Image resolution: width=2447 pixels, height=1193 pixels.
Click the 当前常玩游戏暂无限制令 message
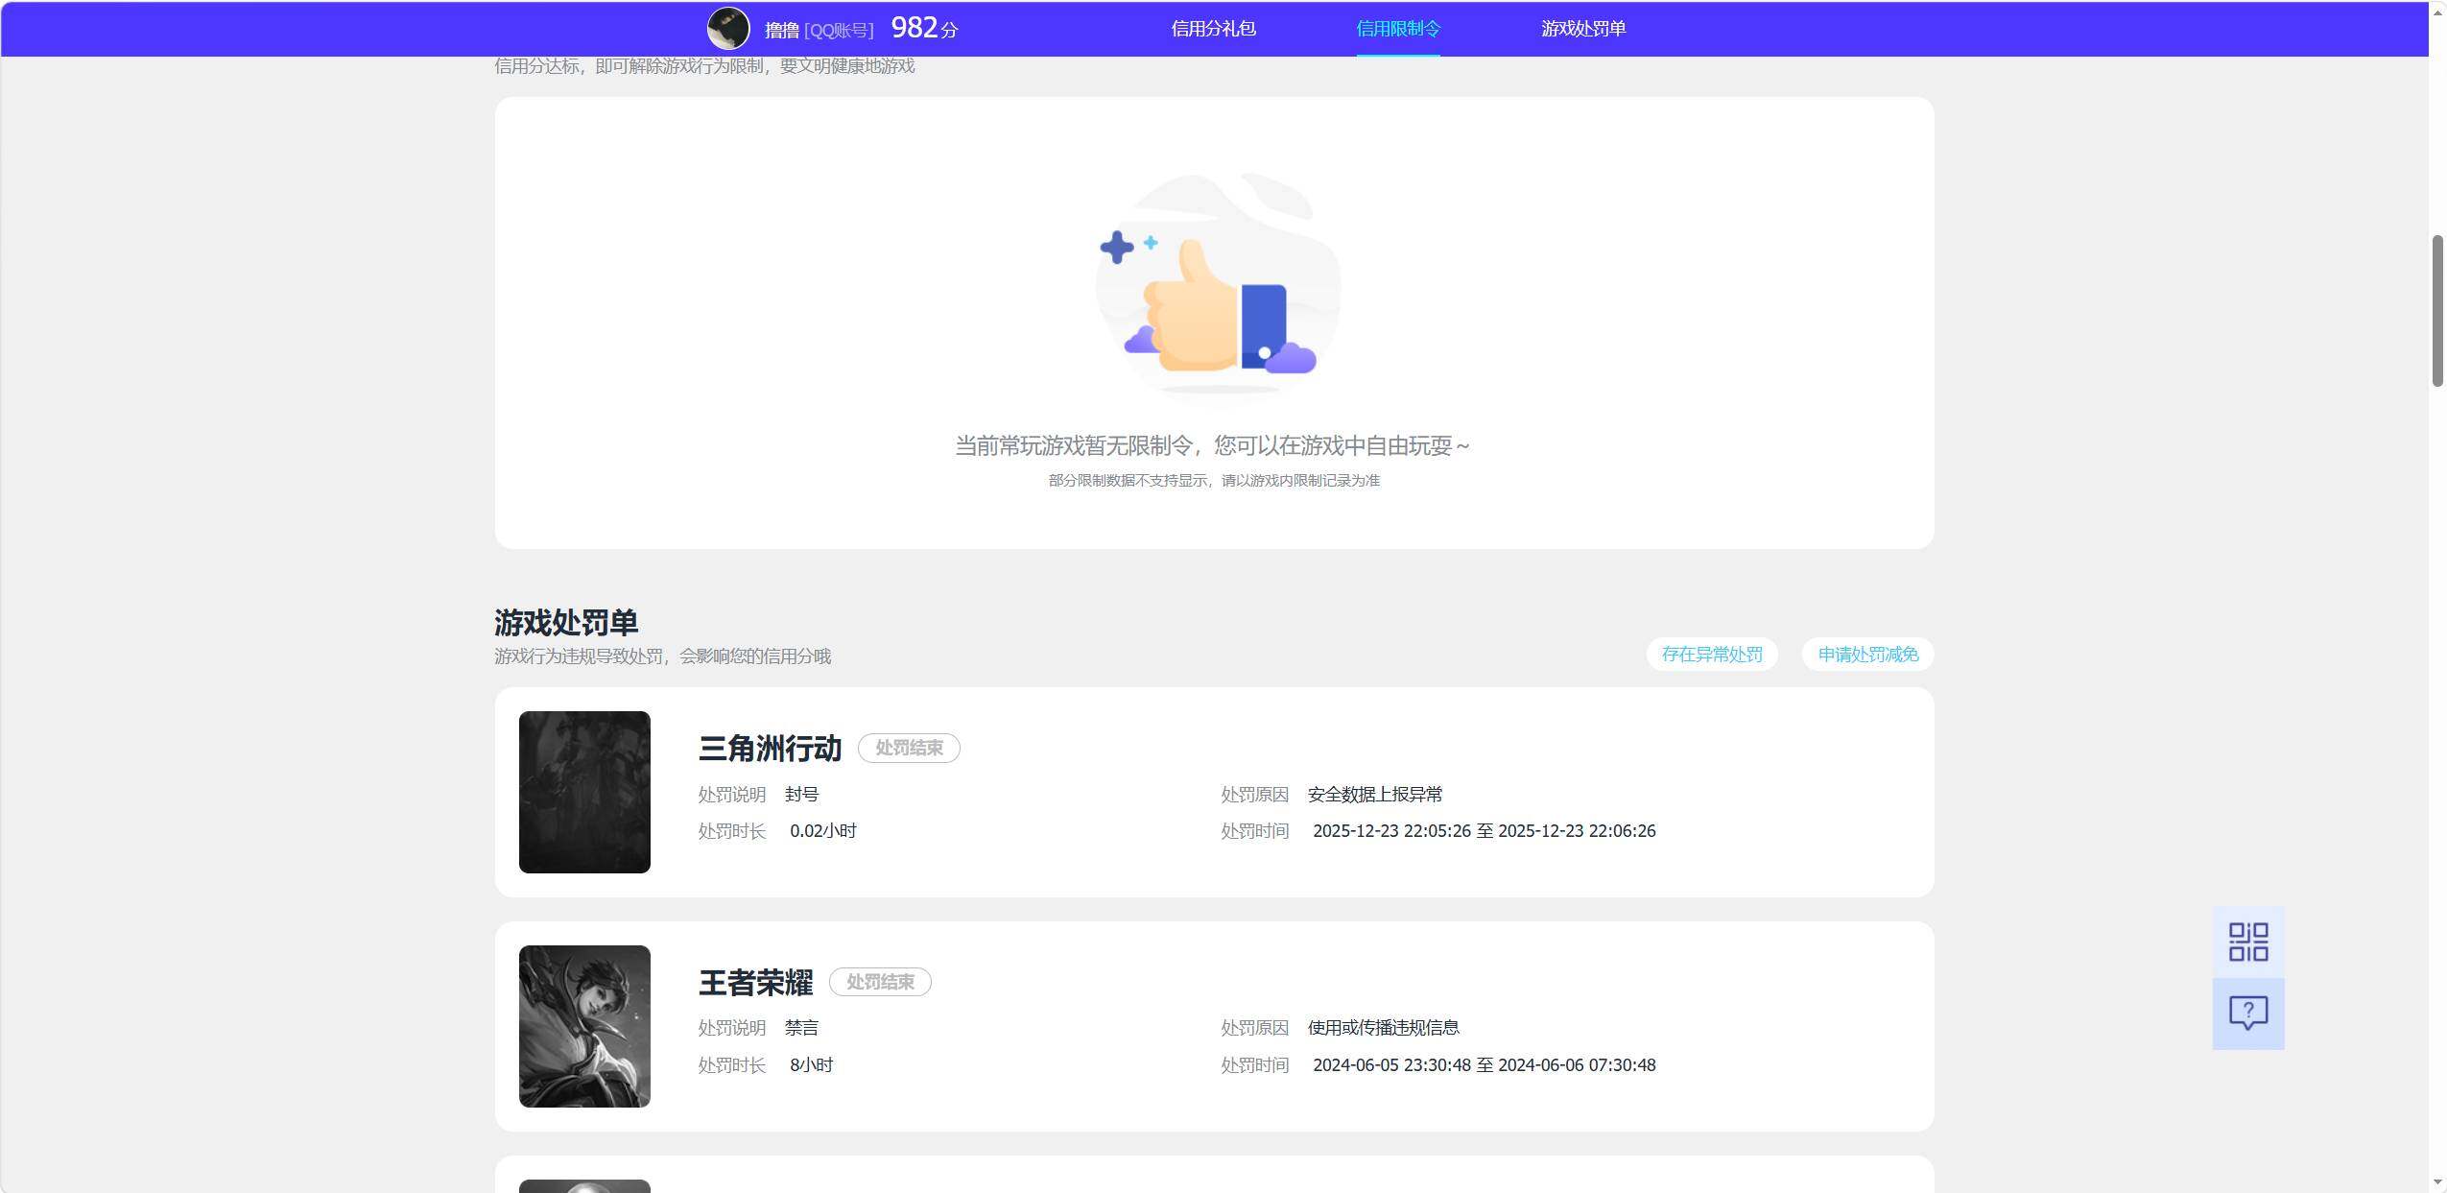(x=1213, y=445)
